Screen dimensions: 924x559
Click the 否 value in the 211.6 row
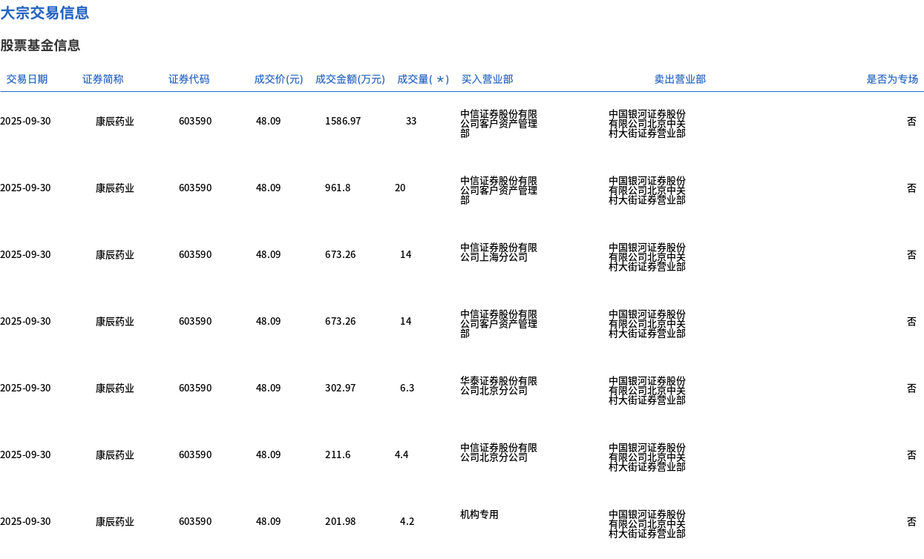coord(911,454)
